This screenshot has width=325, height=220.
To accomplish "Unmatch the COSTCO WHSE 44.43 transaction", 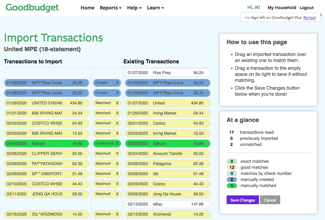I will (x=117, y=184).
